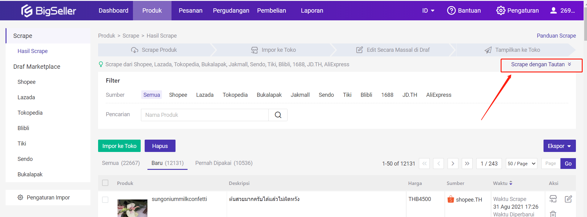The height and width of the screenshot is (217, 587).
Task: Open Ekspor dropdown button
Action: [560, 146]
